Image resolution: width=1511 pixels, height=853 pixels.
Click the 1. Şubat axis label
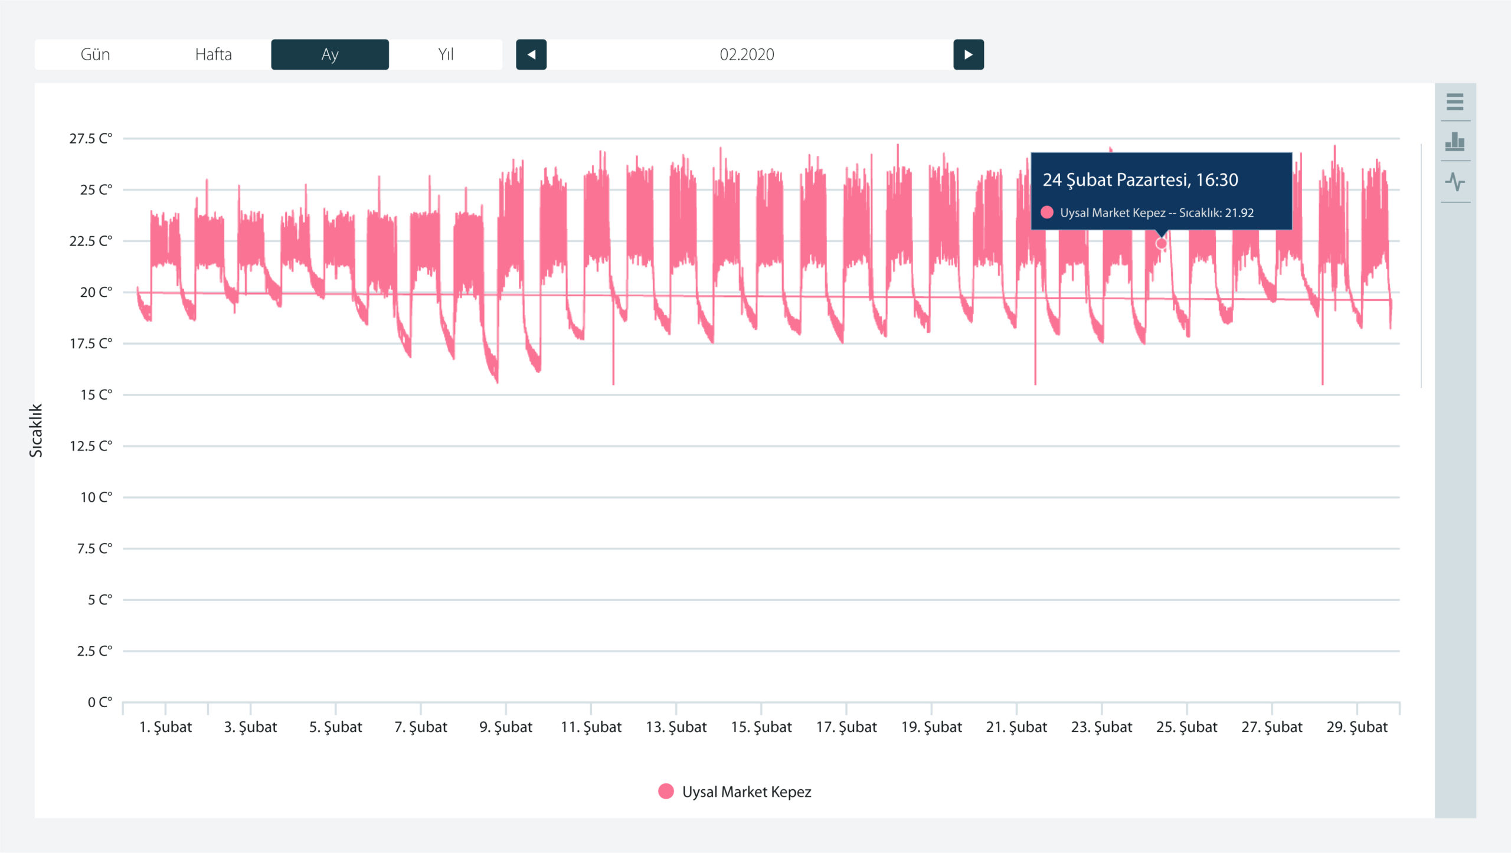[x=165, y=727]
